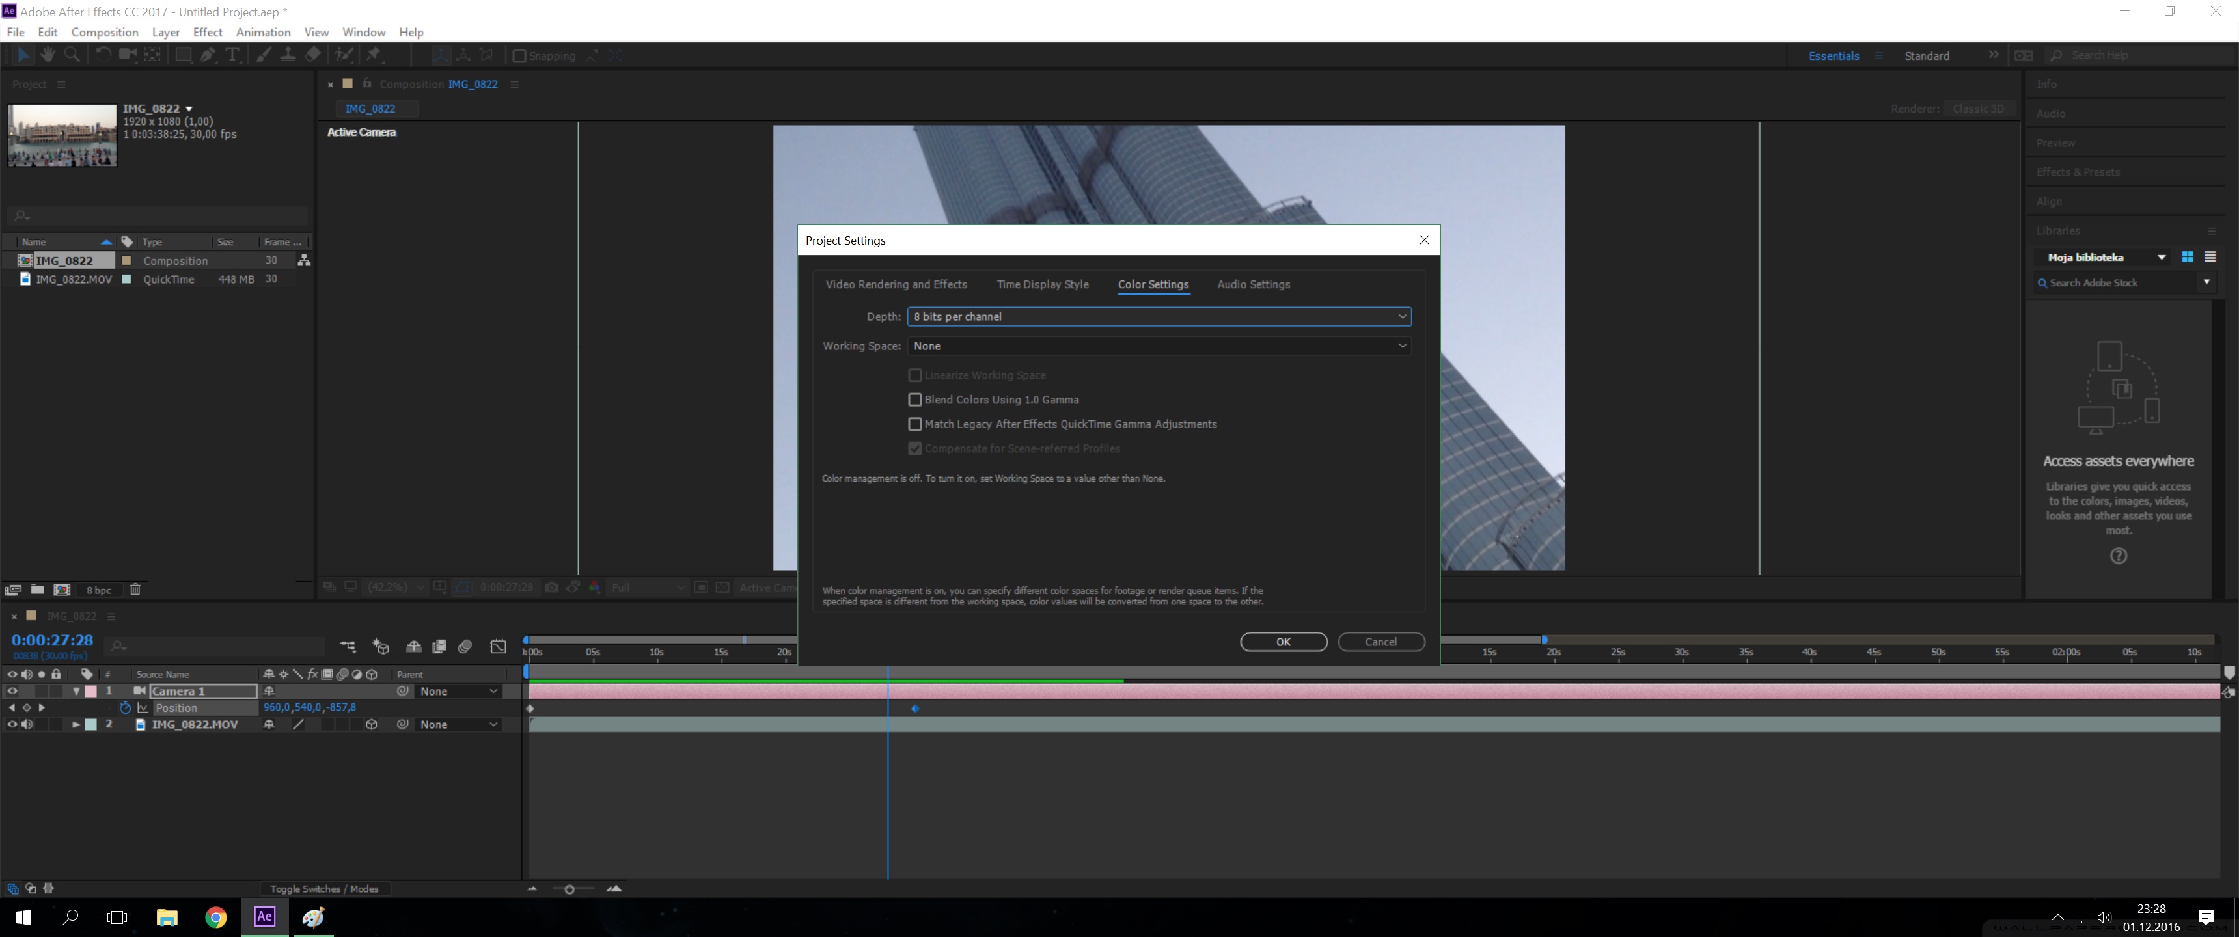Switch to the Audio Settings tab
The height and width of the screenshot is (937, 2239).
pos(1252,284)
